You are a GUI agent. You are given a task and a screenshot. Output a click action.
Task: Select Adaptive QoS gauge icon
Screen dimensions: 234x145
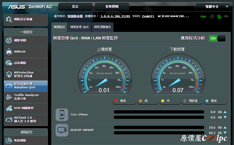[9, 85]
